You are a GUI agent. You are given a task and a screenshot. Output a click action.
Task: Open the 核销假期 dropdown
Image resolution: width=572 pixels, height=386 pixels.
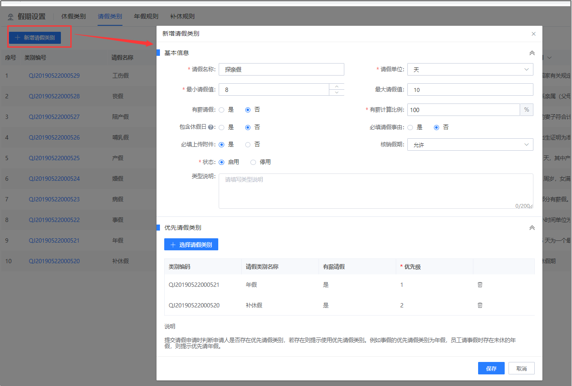click(470, 145)
